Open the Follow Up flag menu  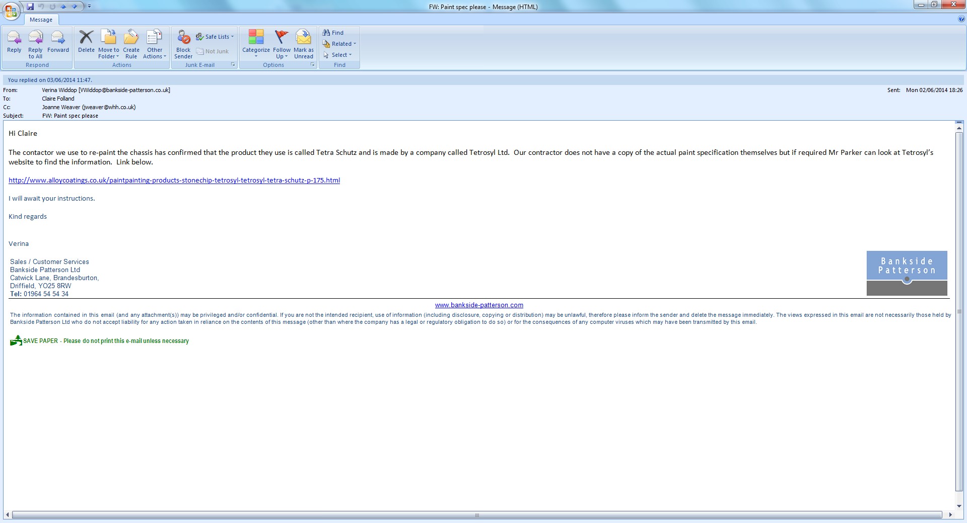tap(282, 44)
